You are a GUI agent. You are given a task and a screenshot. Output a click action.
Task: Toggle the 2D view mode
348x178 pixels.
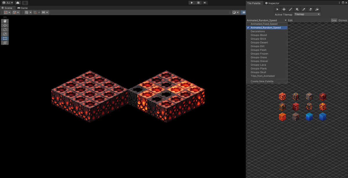click(244, 12)
